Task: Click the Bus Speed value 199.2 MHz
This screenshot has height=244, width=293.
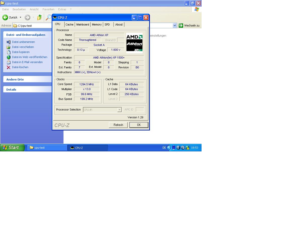Action: [87, 99]
